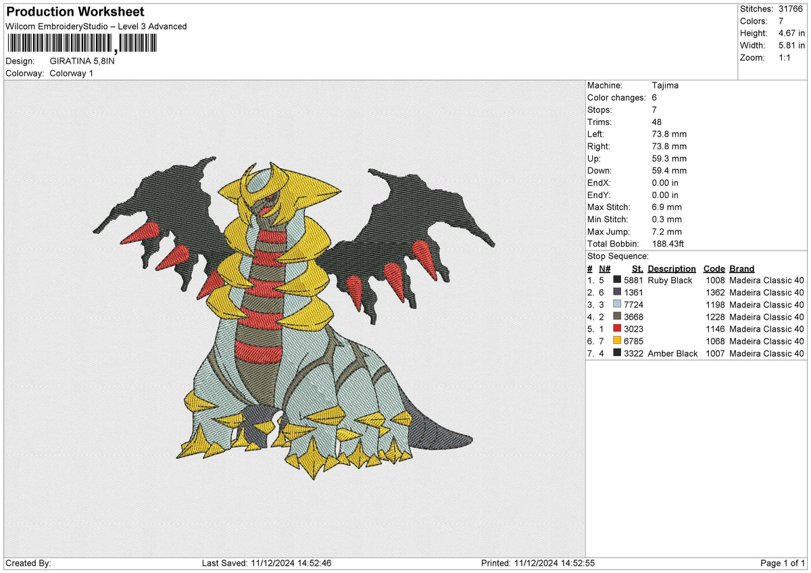The height and width of the screenshot is (573, 811).
Task: Click thread code 1008
Action: 715,280
